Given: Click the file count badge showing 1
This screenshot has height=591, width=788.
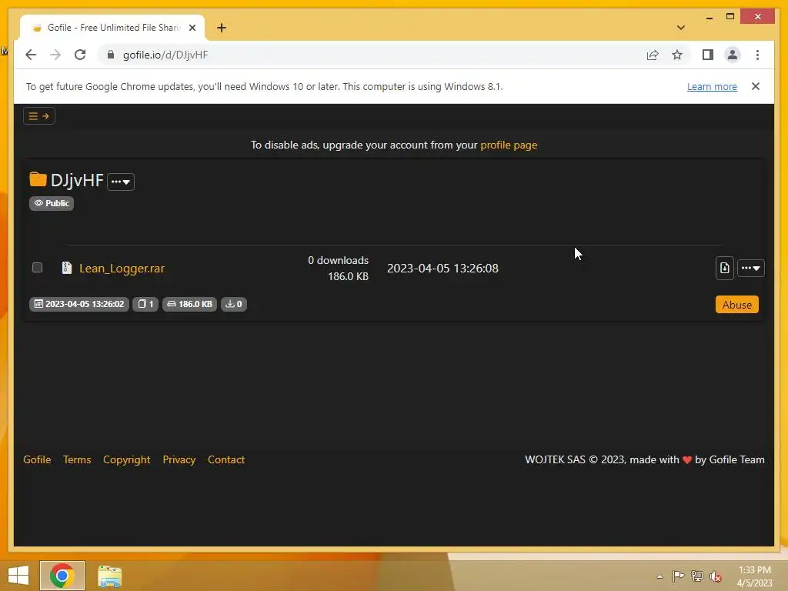Looking at the screenshot, I should pyautogui.click(x=145, y=304).
